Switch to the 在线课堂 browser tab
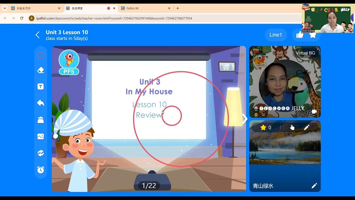The width and height of the screenshot is (355, 200). 91,8
